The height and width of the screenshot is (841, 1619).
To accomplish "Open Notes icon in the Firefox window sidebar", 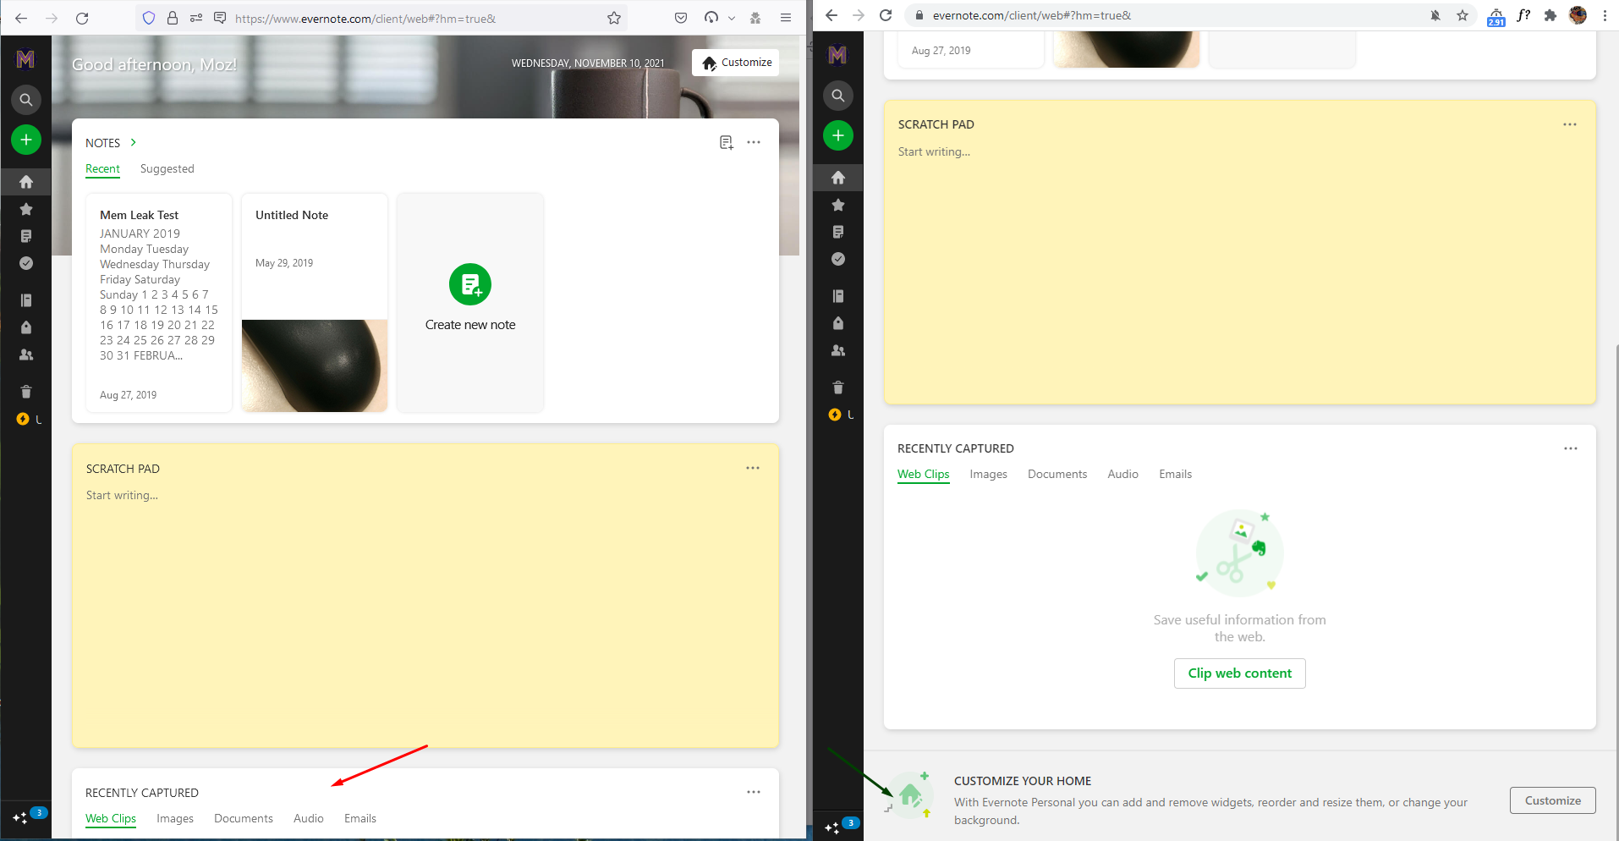I will [x=26, y=236].
